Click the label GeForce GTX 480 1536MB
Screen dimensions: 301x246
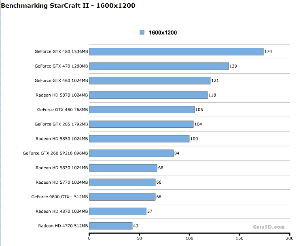[x=61, y=51]
